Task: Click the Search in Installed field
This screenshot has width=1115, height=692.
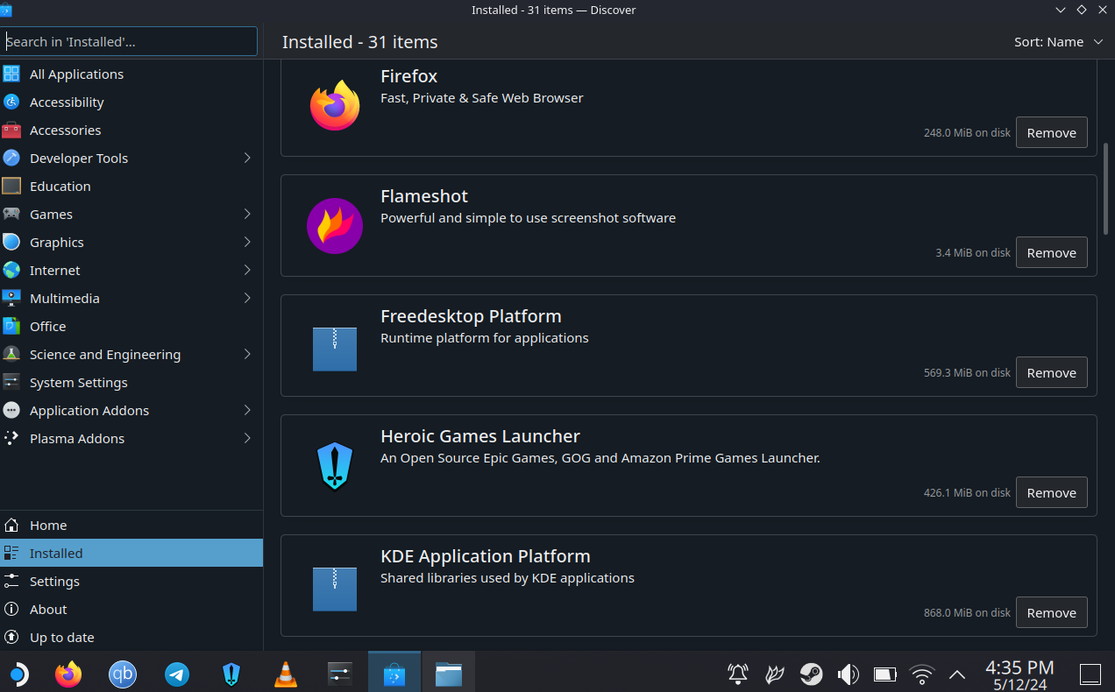Action: point(130,41)
